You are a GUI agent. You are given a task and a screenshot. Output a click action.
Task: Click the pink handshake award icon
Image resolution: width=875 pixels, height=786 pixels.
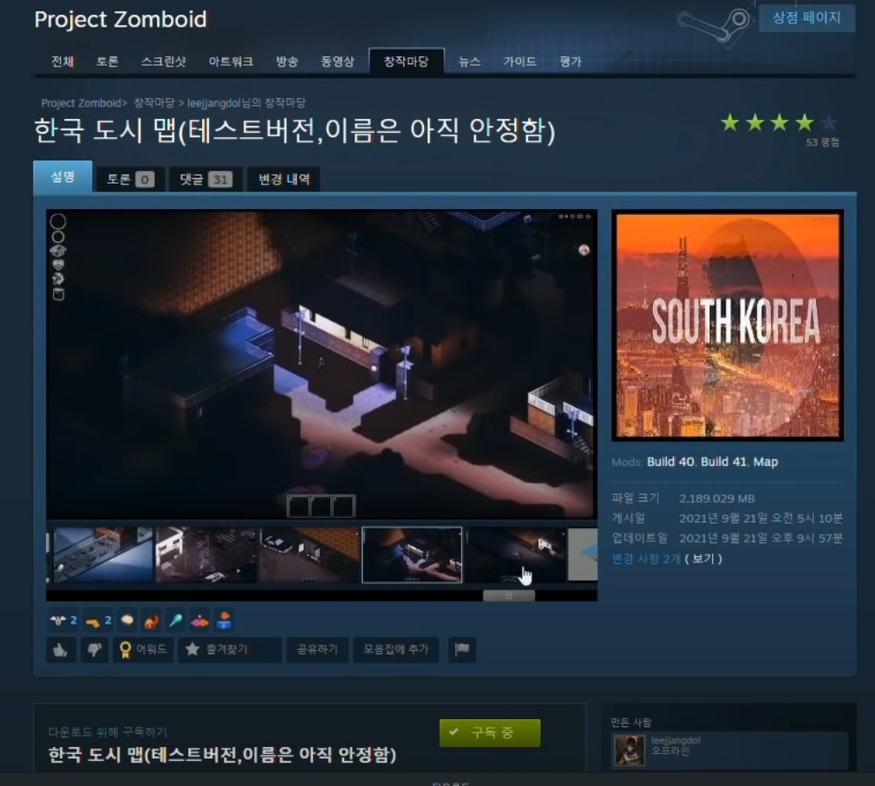(x=199, y=620)
